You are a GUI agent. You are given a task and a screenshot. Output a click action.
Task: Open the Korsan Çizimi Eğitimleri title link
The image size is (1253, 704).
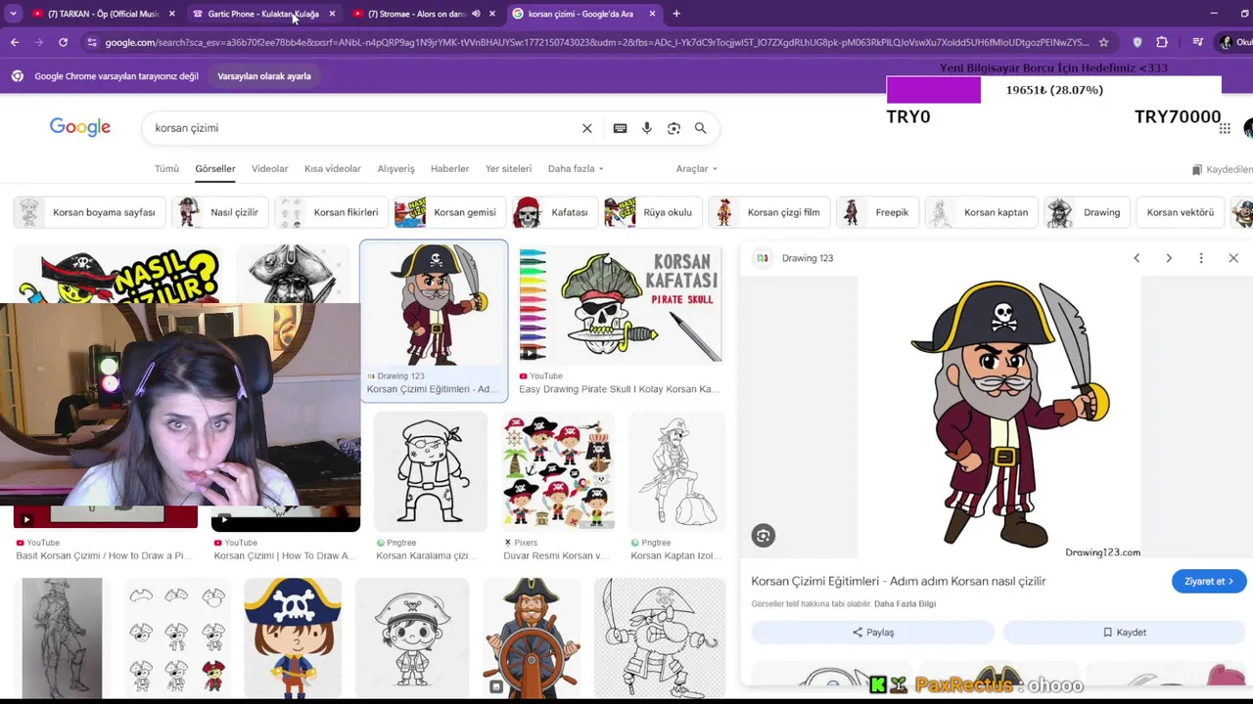pyautogui.click(x=899, y=581)
